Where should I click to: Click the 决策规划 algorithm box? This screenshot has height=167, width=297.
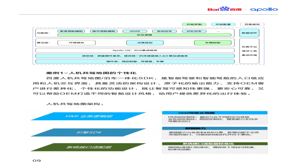pos(145,43)
